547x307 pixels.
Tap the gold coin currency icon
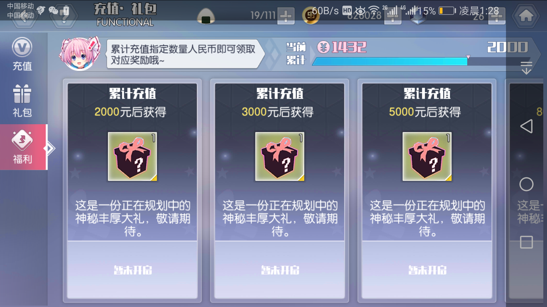click(311, 16)
